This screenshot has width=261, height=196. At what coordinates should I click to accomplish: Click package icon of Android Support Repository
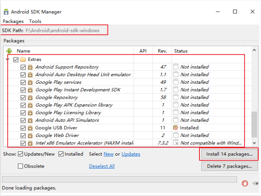point(30,67)
